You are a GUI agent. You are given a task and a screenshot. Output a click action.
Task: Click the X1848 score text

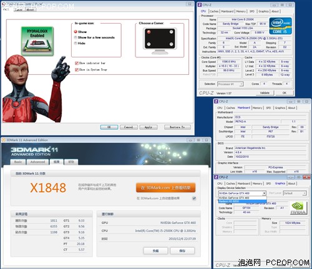pyautogui.click(x=48, y=188)
